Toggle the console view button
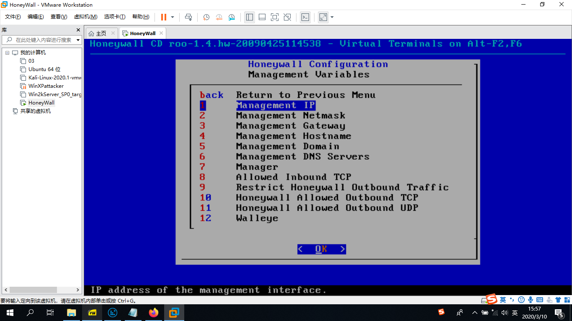572x321 pixels. click(x=305, y=17)
